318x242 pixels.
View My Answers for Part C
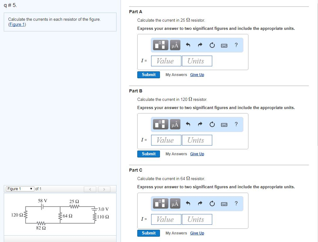pyautogui.click(x=176, y=233)
